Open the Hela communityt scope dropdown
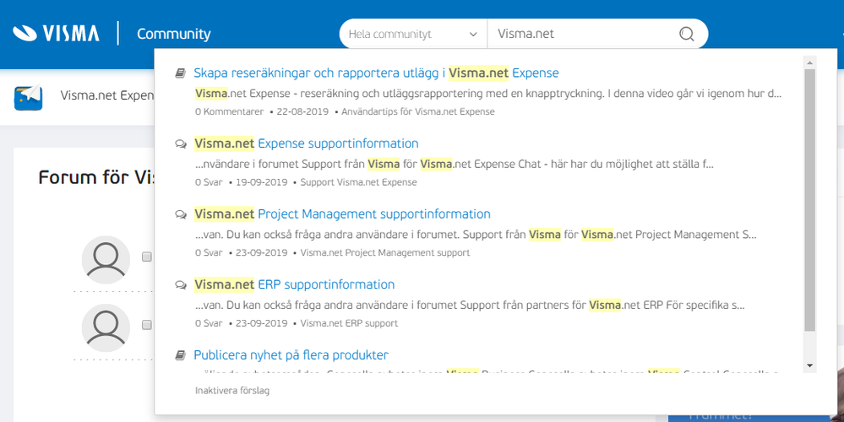This screenshot has height=422, width=844. [413, 35]
